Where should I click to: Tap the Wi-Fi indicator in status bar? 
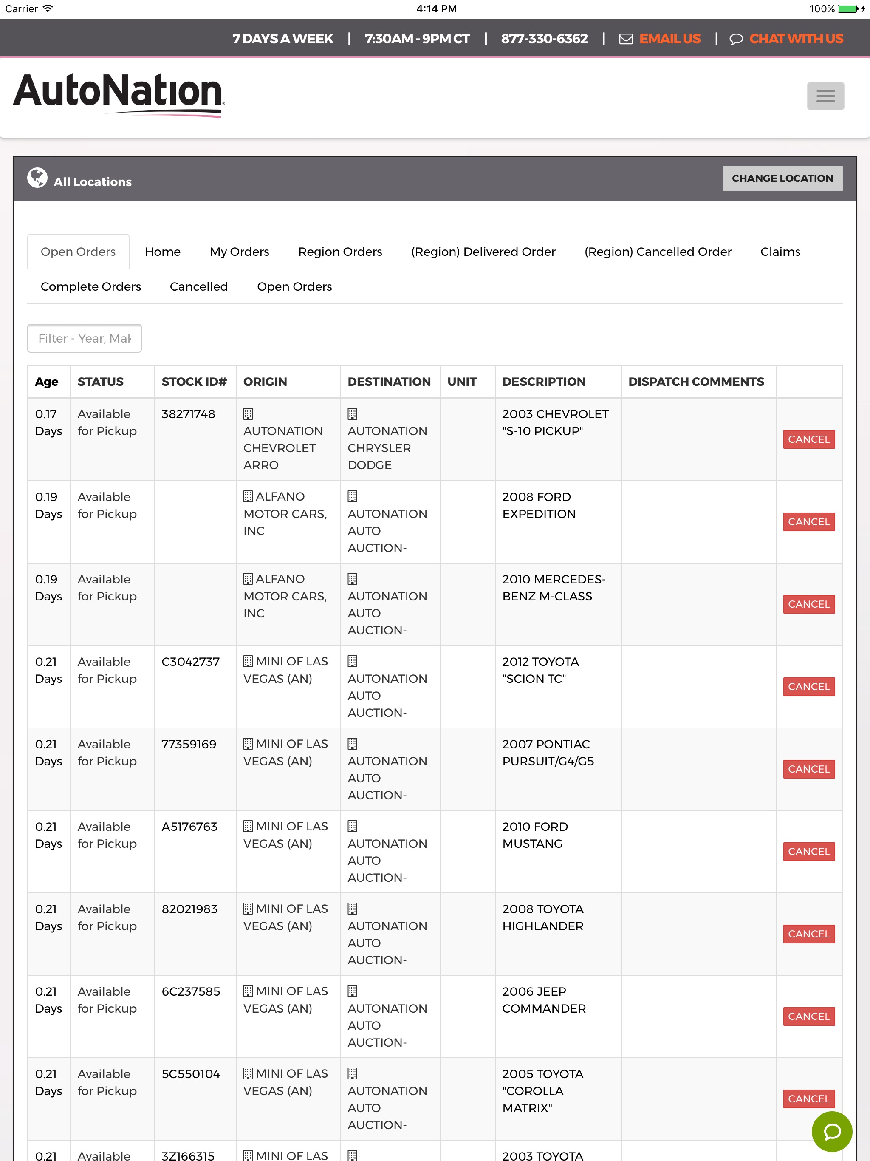pos(48,8)
